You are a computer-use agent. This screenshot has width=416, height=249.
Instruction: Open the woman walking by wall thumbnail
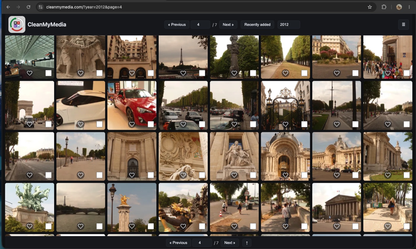click(x=388, y=207)
